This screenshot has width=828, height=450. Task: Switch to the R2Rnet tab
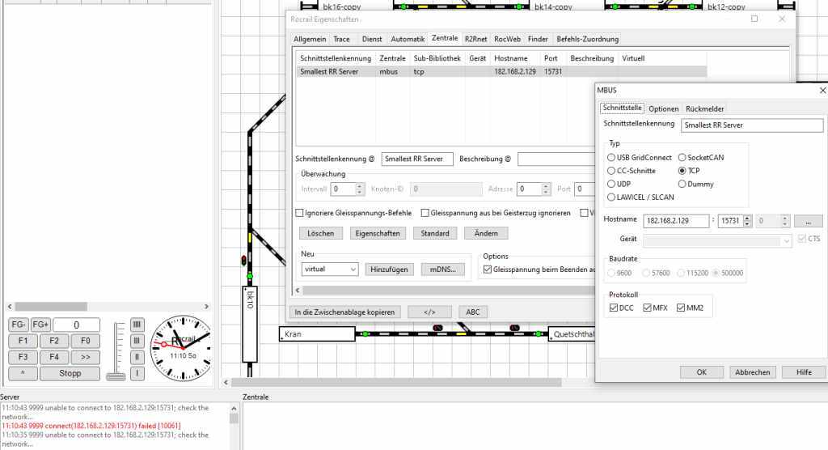click(x=475, y=39)
